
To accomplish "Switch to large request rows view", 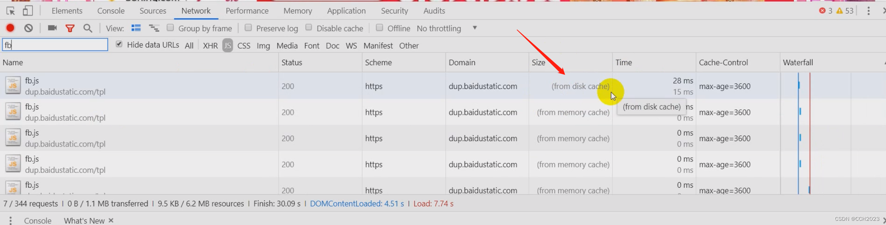I will (136, 28).
